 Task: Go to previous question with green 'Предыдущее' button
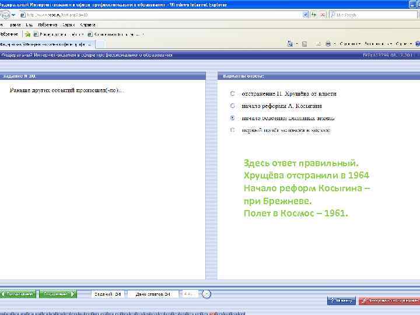pos(18,294)
